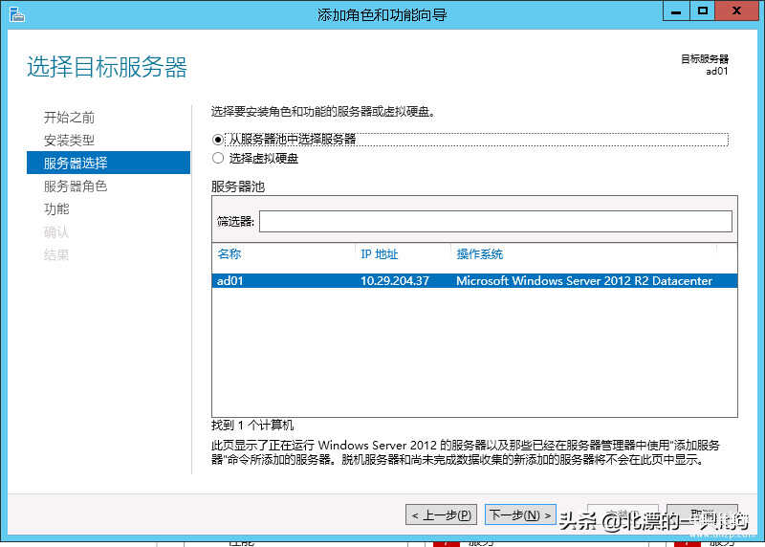The height and width of the screenshot is (547, 765).
Task: Close the add roles wizard window
Action: coord(736,11)
